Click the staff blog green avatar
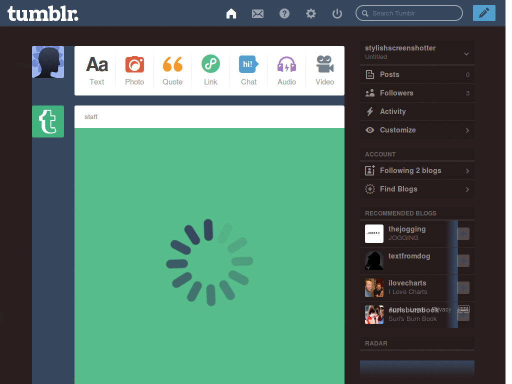Image resolution: width=512 pixels, height=384 pixels. coord(48,121)
